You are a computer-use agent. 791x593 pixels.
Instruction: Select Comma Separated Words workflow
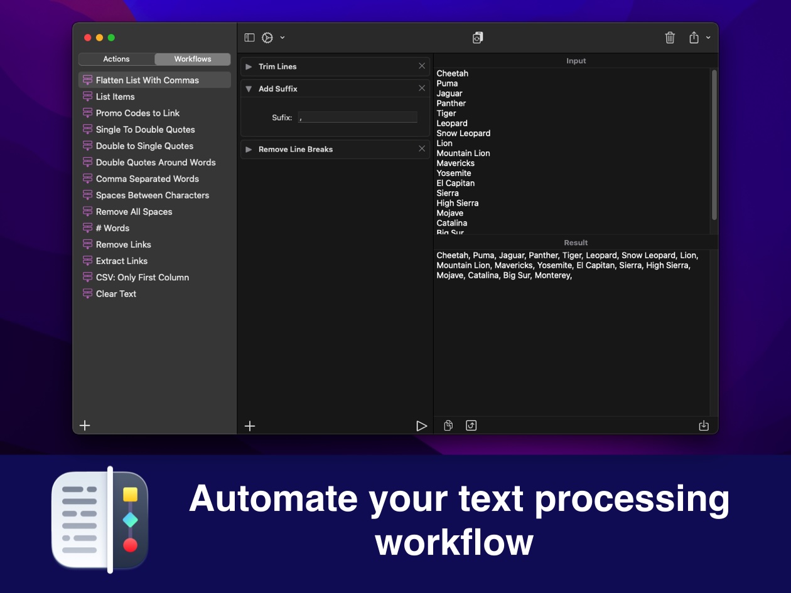pos(154,179)
